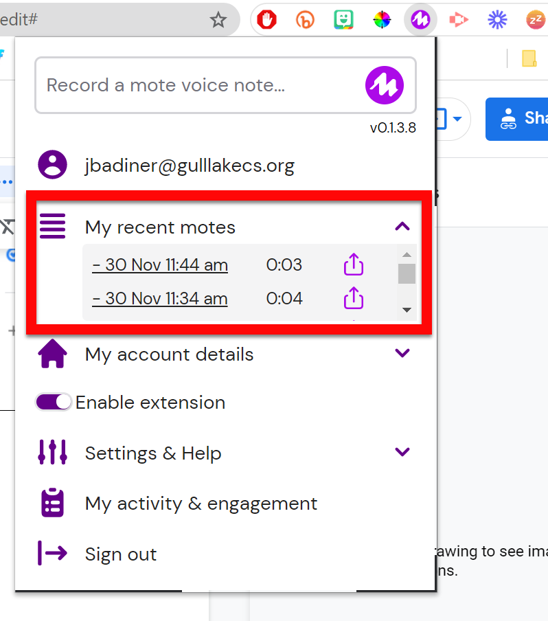The image size is (548, 621).
Task: Open the yellow Keep notes icon
Action: (x=529, y=58)
